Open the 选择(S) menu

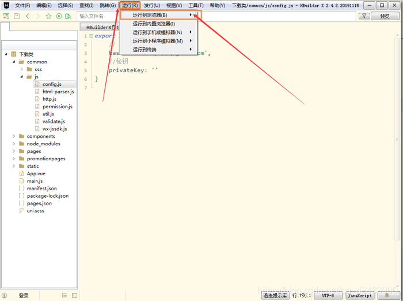pyautogui.click(x=65, y=5)
